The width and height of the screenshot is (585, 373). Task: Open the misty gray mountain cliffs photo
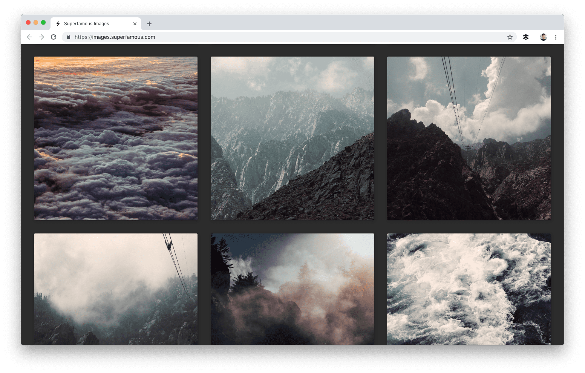click(292, 138)
